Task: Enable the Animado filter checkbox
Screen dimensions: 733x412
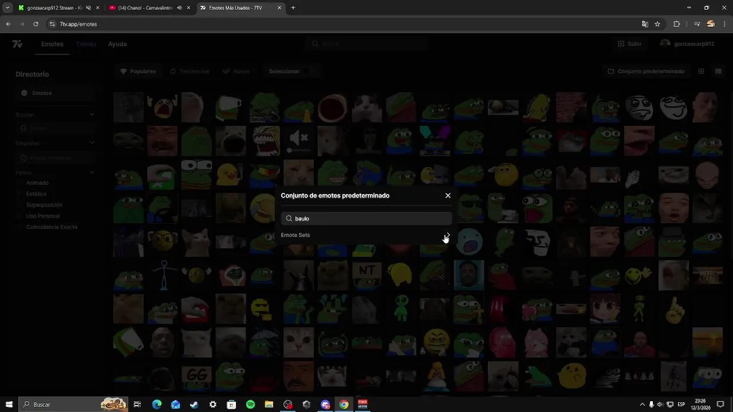Action: (21, 183)
